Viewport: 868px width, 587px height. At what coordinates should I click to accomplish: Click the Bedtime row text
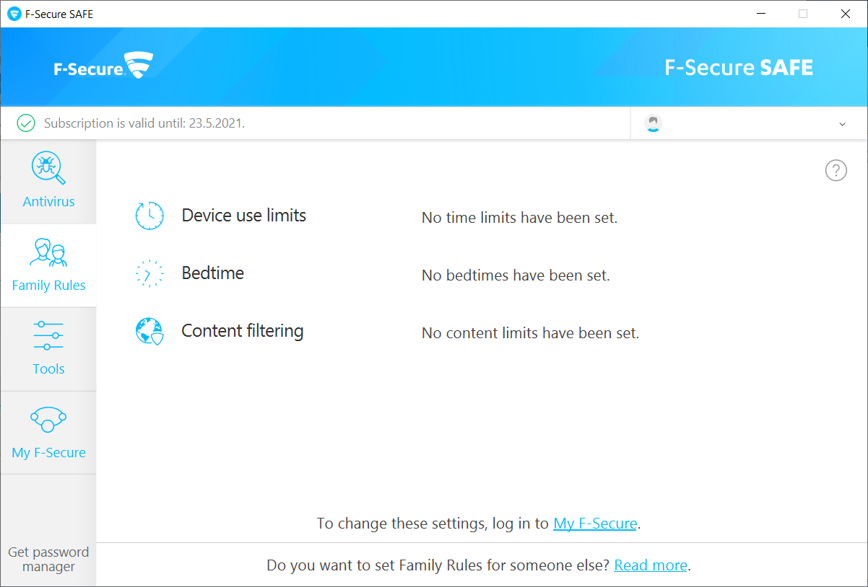(213, 273)
